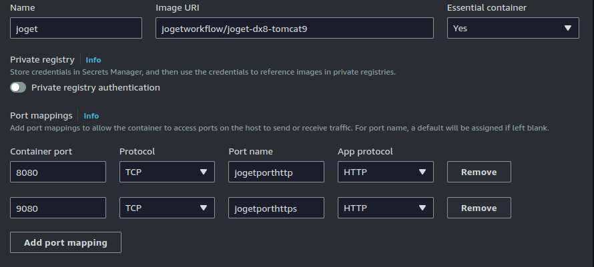The height and width of the screenshot is (267, 594).
Task: Open the Private registry Info link
Action: 93,60
